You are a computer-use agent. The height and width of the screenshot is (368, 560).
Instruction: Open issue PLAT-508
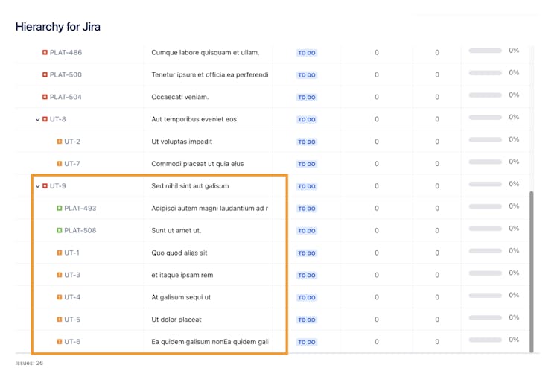[x=80, y=230]
